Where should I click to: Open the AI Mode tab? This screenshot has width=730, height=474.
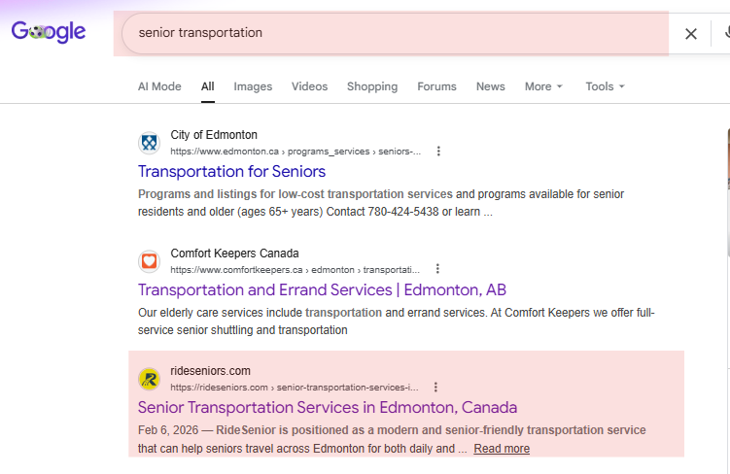[x=159, y=86]
